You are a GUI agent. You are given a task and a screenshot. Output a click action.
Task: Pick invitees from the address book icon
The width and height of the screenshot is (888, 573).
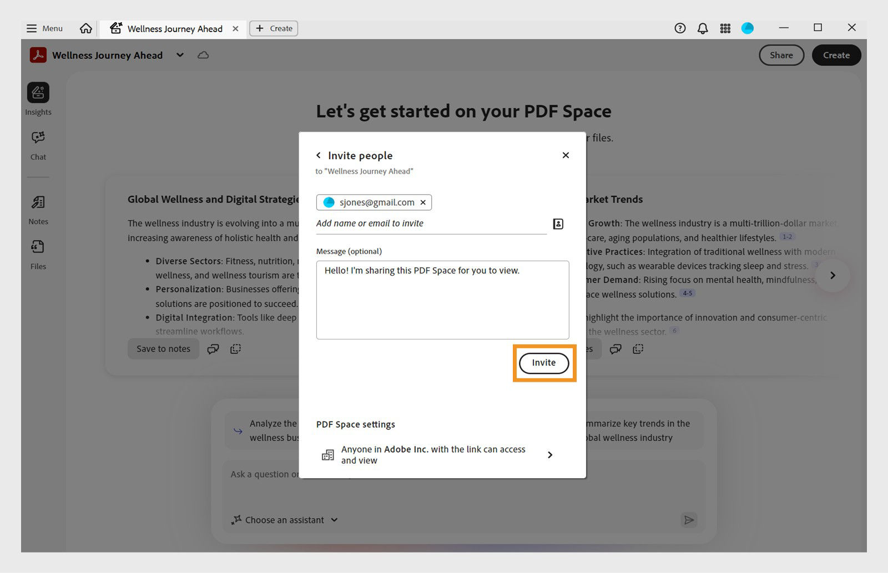[558, 224]
